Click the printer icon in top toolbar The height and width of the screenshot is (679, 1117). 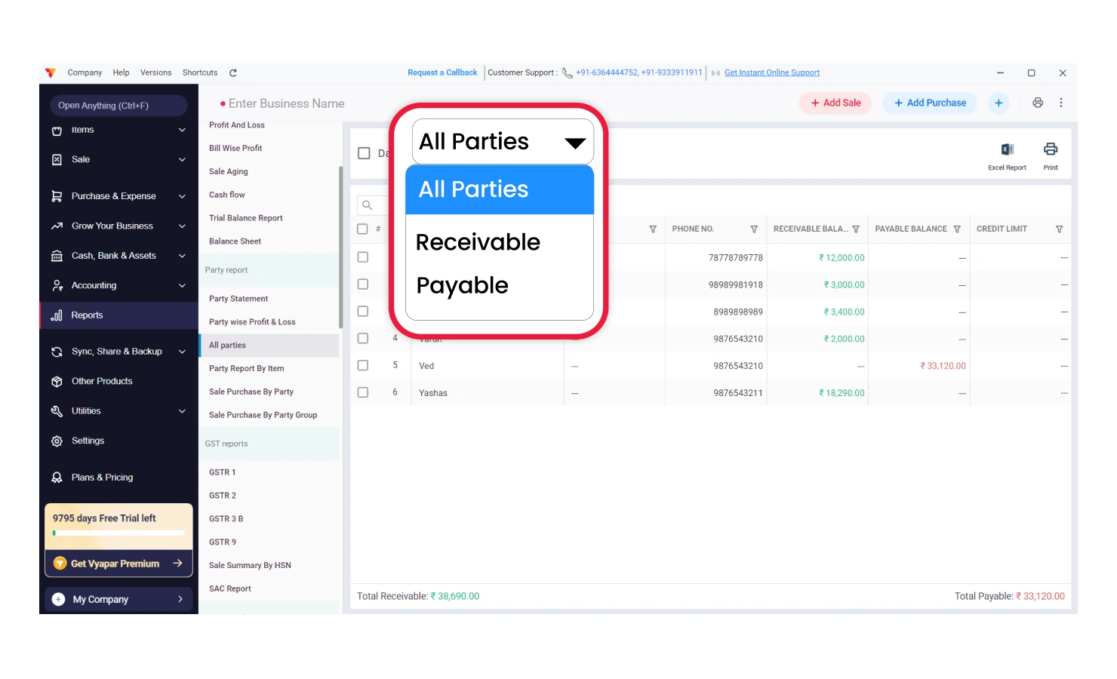[x=1038, y=103]
